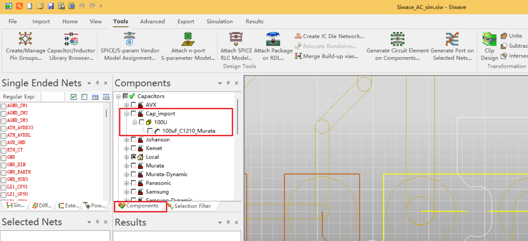Click the orange wizard wand icon
The width and height of the screenshot is (528, 241).
point(19,6)
